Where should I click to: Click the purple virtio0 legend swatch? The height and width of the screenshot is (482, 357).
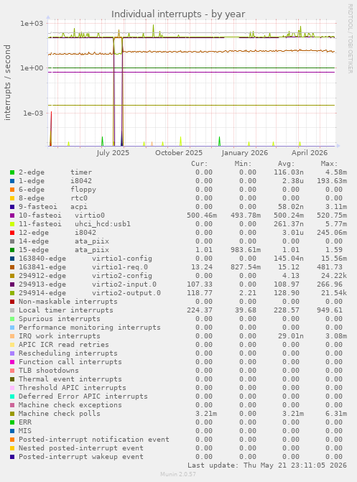[12, 215]
